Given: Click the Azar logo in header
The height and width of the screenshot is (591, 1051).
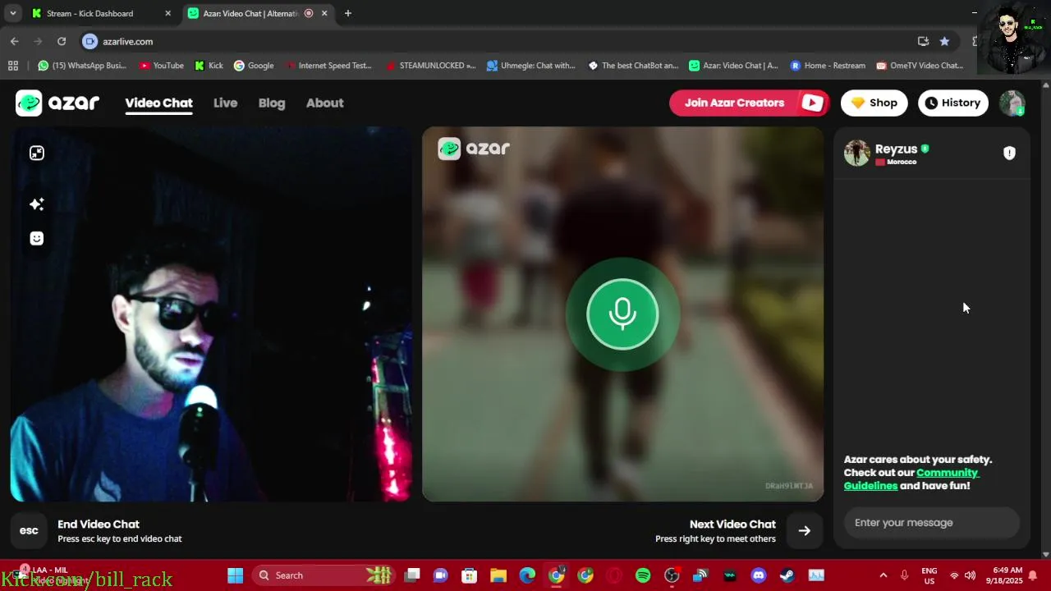Looking at the screenshot, I should (57, 103).
